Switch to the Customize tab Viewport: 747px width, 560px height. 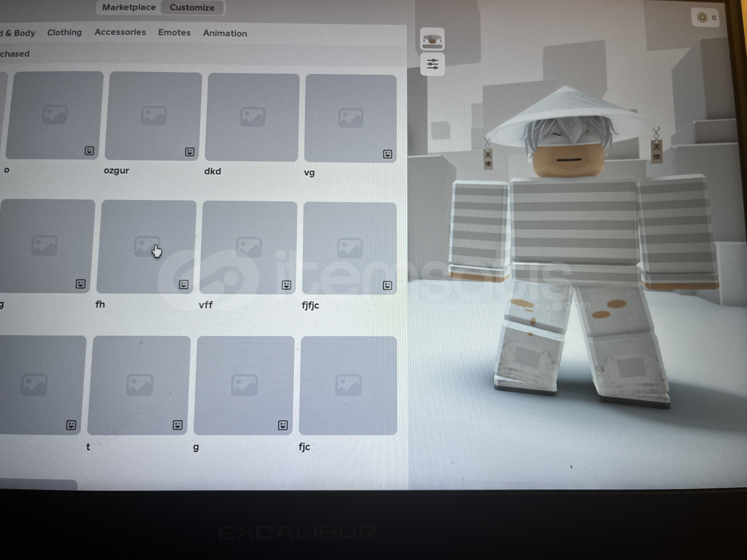click(192, 8)
